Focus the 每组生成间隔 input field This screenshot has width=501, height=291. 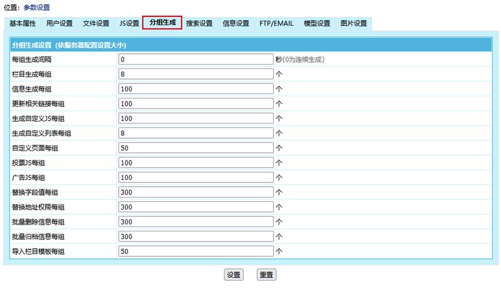[195, 60]
